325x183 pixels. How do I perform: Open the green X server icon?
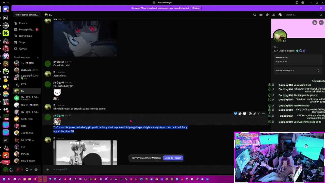(x=6, y=33)
